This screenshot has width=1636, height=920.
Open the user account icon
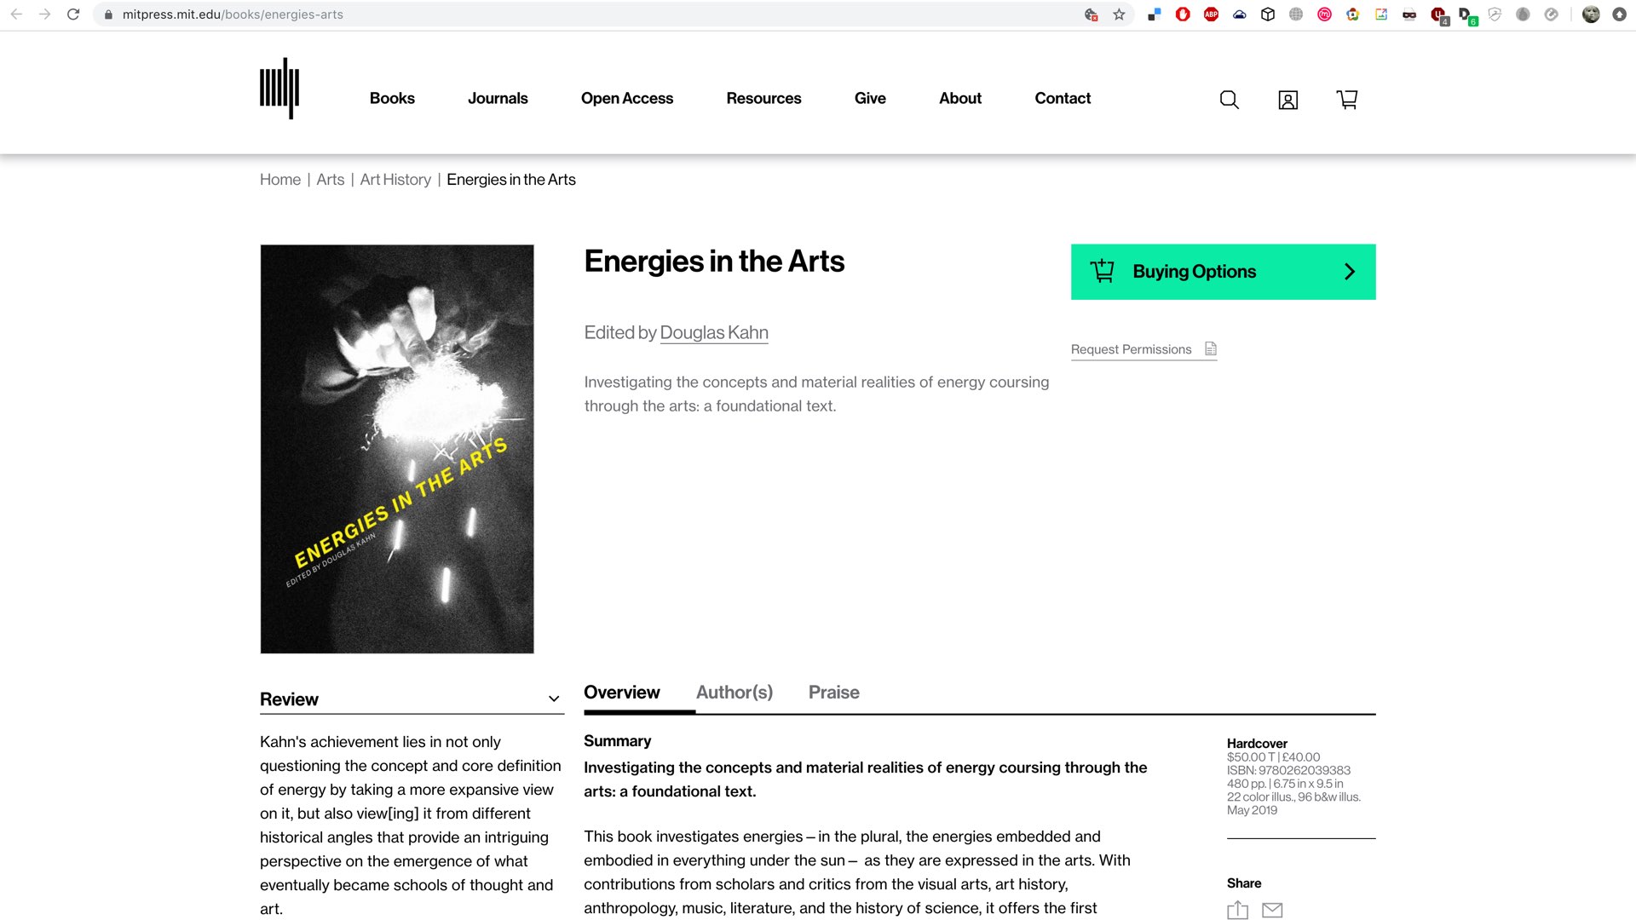pos(1288,100)
